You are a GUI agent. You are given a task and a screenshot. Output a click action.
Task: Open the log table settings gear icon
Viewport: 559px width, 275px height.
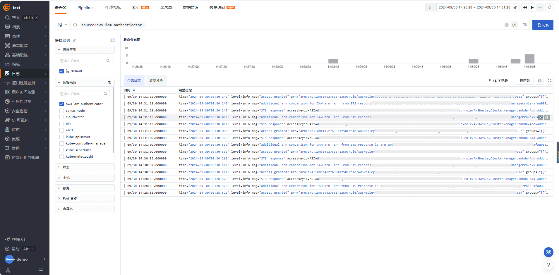coord(540,81)
